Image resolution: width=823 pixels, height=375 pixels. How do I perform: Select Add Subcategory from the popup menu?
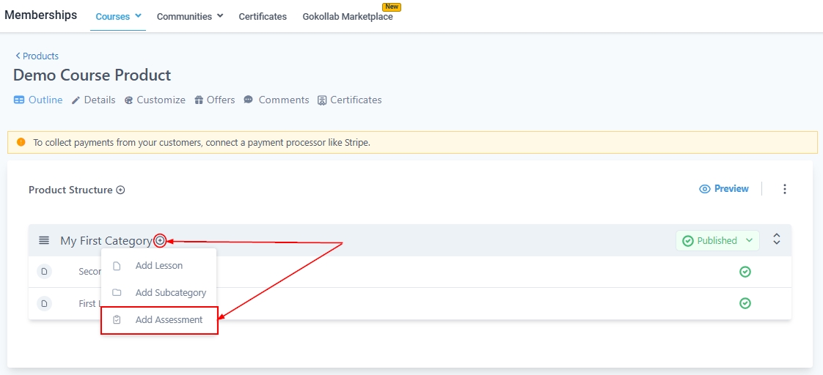[158, 293]
